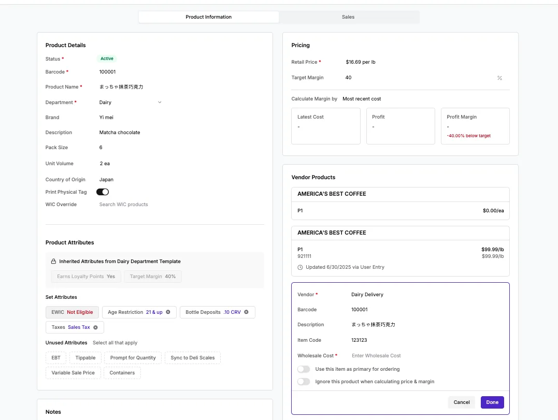Add the EBT unused attribute
This screenshot has height=420, width=558.
(56, 358)
